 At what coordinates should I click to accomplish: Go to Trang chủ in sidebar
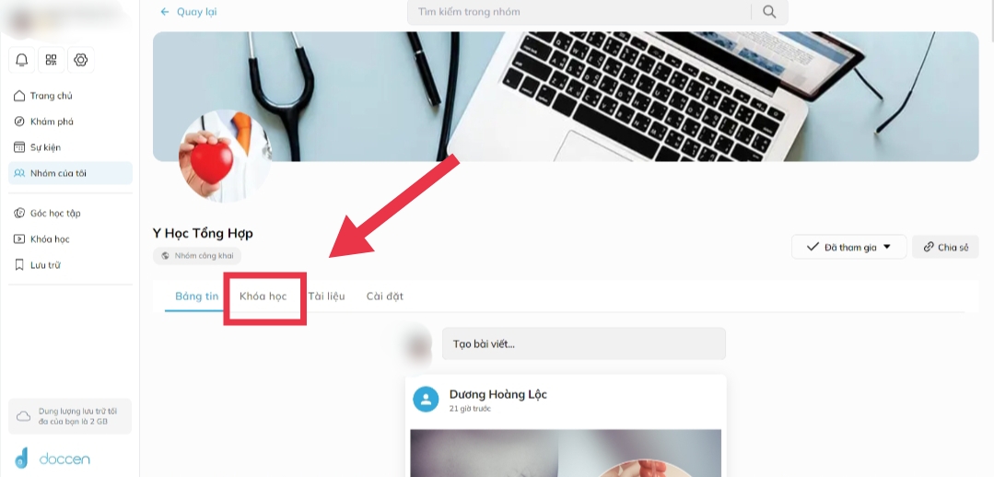pyautogui.click(x=43, y=96)
